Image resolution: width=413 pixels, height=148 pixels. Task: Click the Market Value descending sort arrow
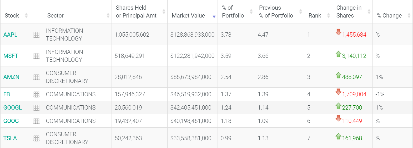pos(214,16)
